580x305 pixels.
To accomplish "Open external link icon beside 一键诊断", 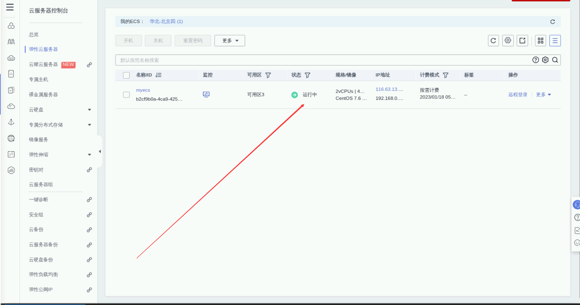I will pyautogui.click(x=89, y=200).
